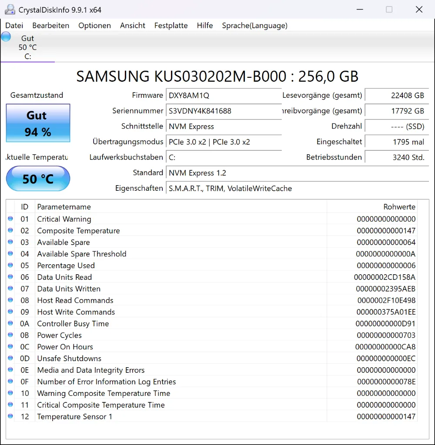The width and height of the screenshot is (435, 445).
Task: Select the C: drive status tab
Action: 27,47
